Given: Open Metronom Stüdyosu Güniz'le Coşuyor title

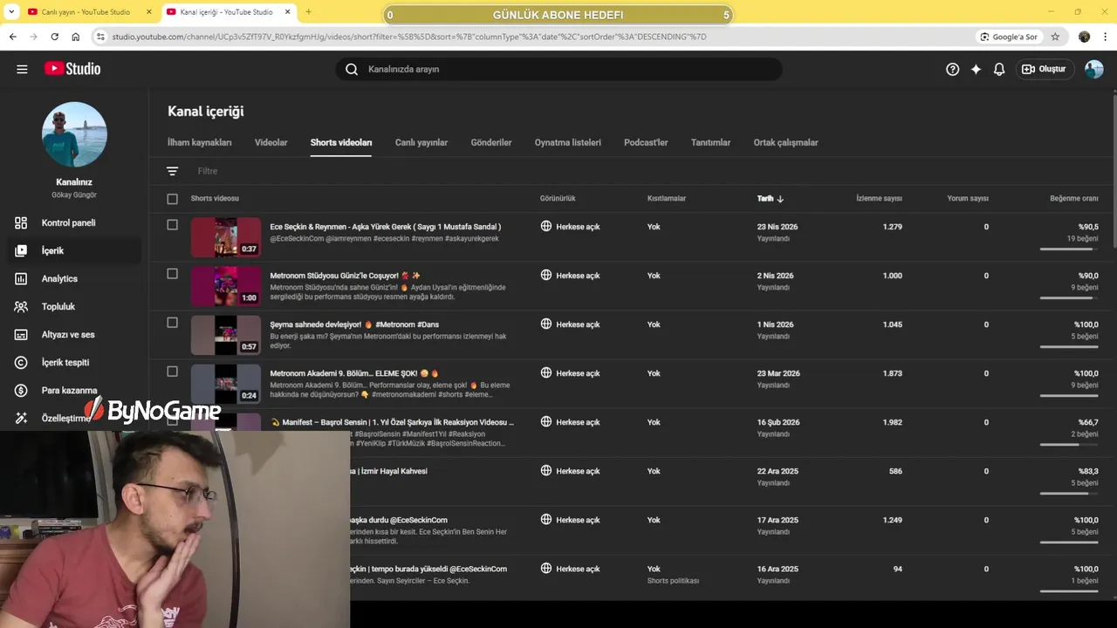Looking at the screenshot, I should point(345,276).
